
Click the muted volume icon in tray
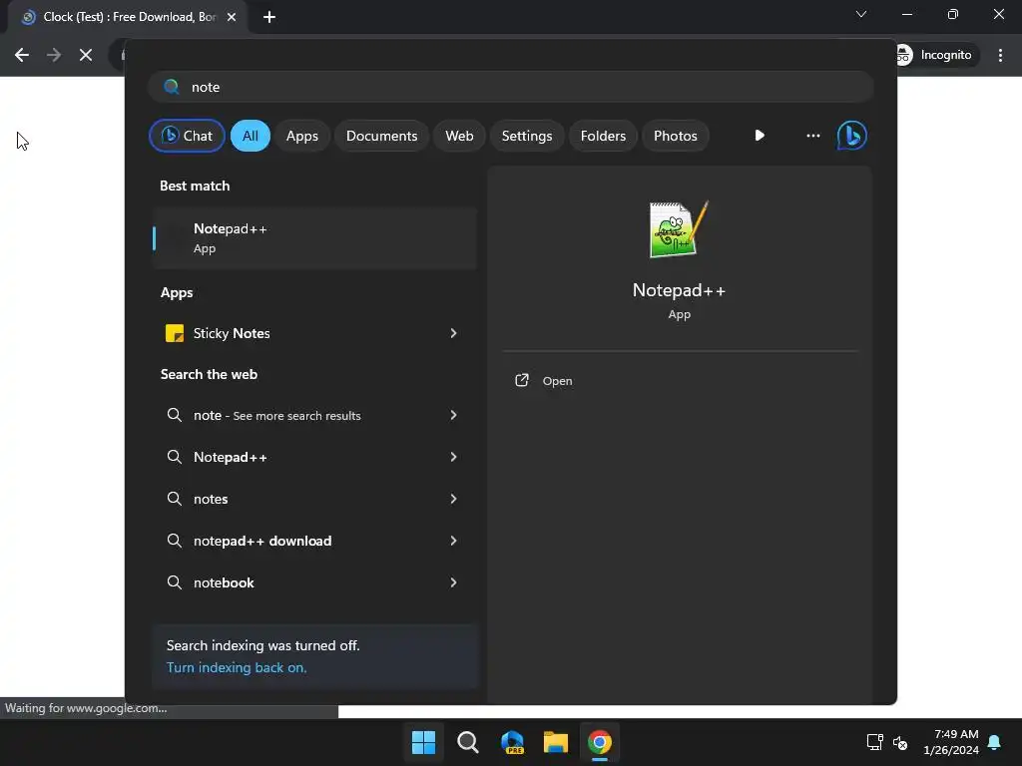click(900, 742)
